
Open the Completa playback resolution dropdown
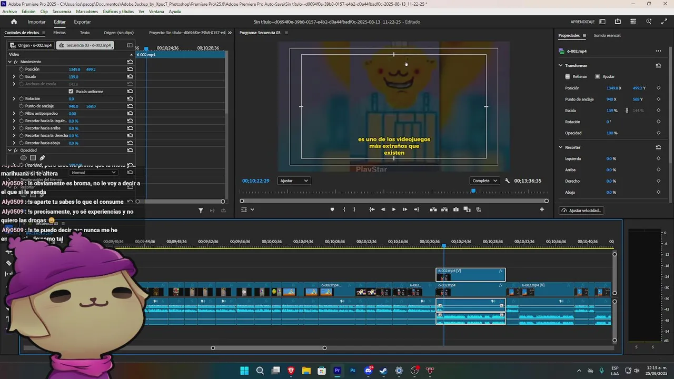(484, 181)
